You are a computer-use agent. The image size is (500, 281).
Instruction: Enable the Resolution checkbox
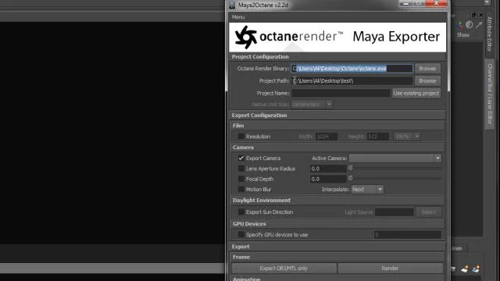coord(241,137)
